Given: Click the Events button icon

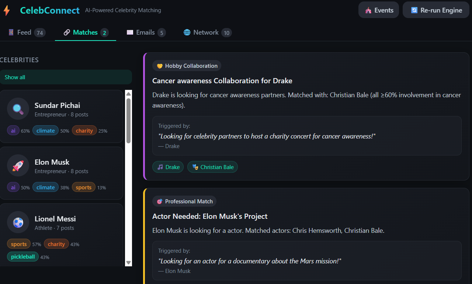Looking at the screenshot, I should 368,10.
